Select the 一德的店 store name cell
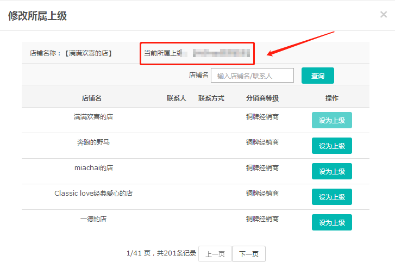Image resolution: width=395 pixels, height=268 pixels. [x=93, y=219]
